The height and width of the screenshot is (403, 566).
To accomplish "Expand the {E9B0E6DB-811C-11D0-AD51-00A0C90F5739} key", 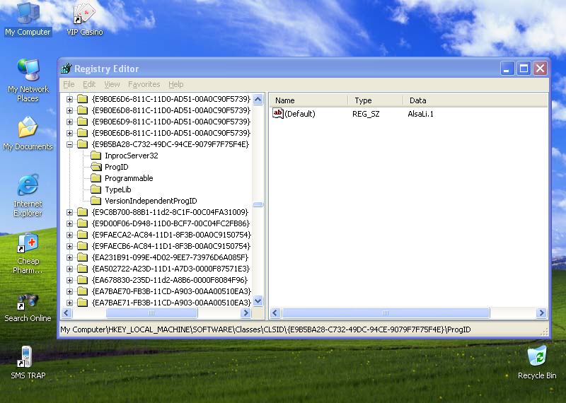I will [69, 133].
